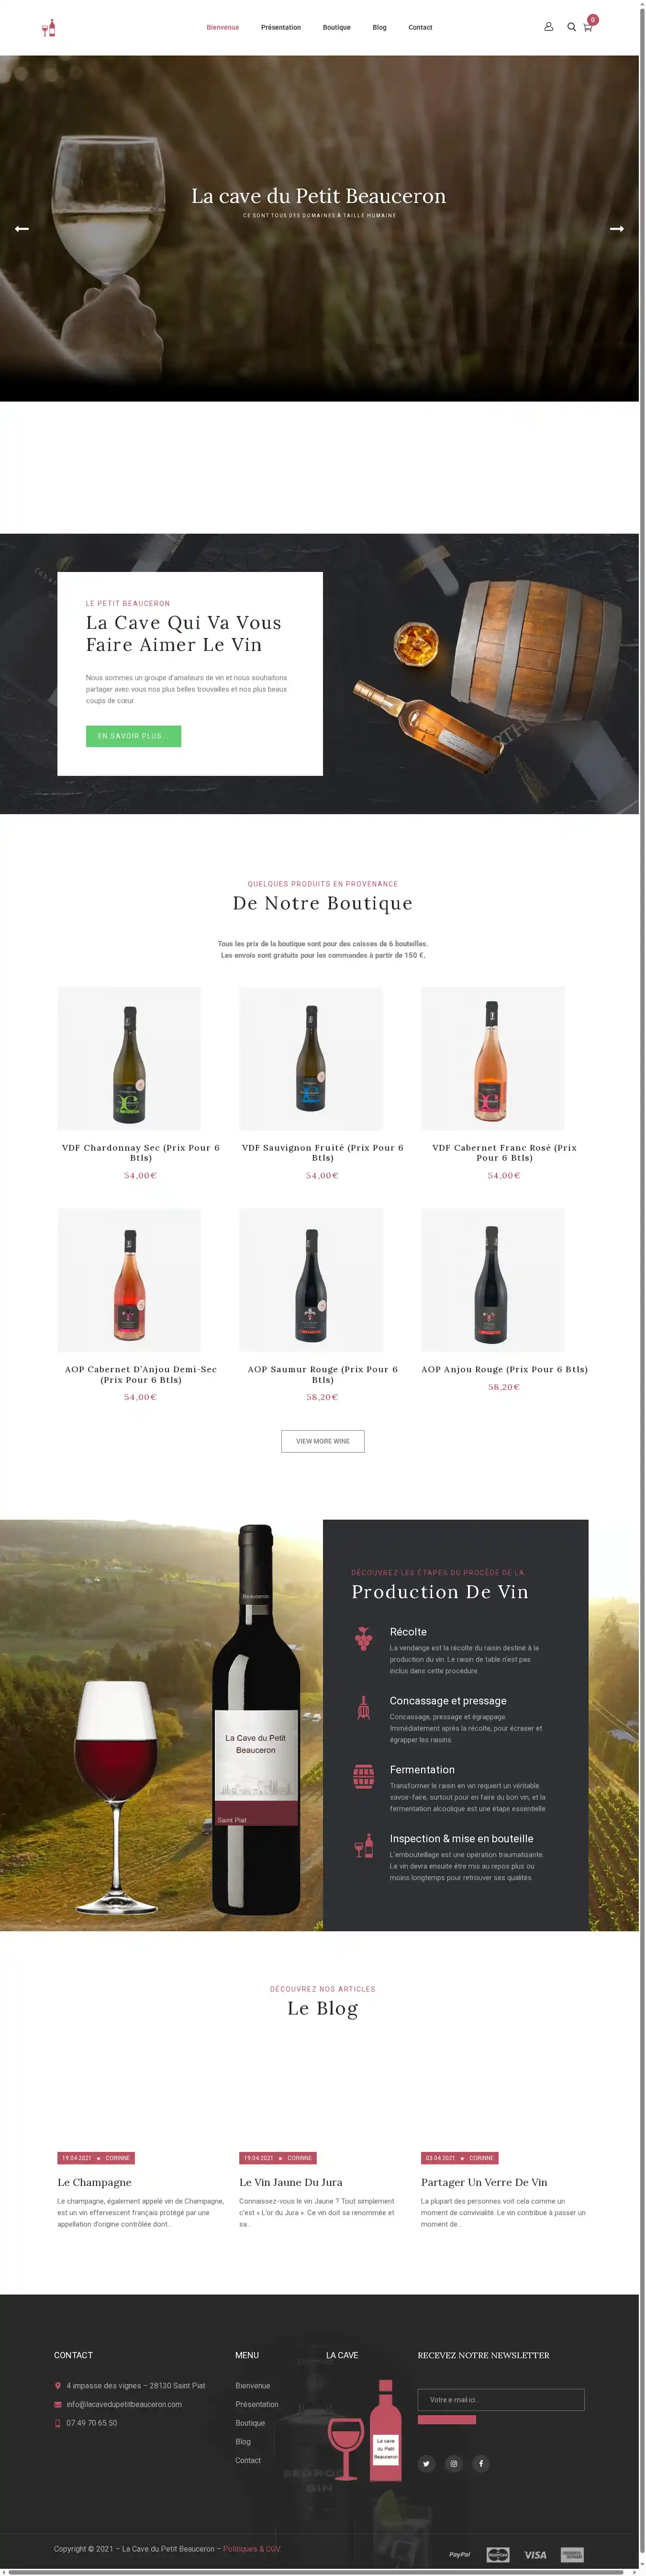Screen dimensions: 646x2576
Task: Open the footer Twitter icon
Action: pos(426,2463)
